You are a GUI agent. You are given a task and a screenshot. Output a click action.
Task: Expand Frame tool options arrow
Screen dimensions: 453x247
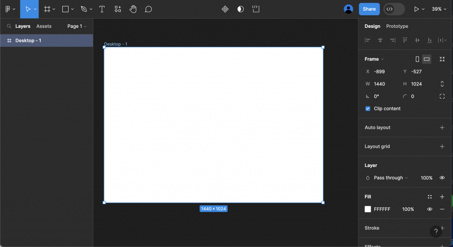click(54, 9)
